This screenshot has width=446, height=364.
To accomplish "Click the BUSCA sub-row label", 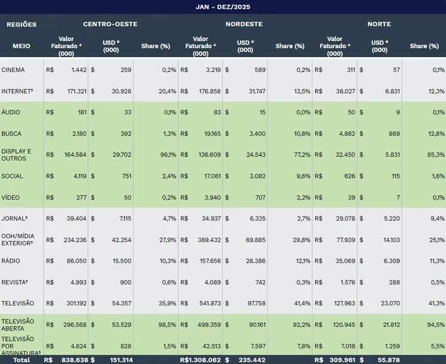I will (x=11, y=134).
